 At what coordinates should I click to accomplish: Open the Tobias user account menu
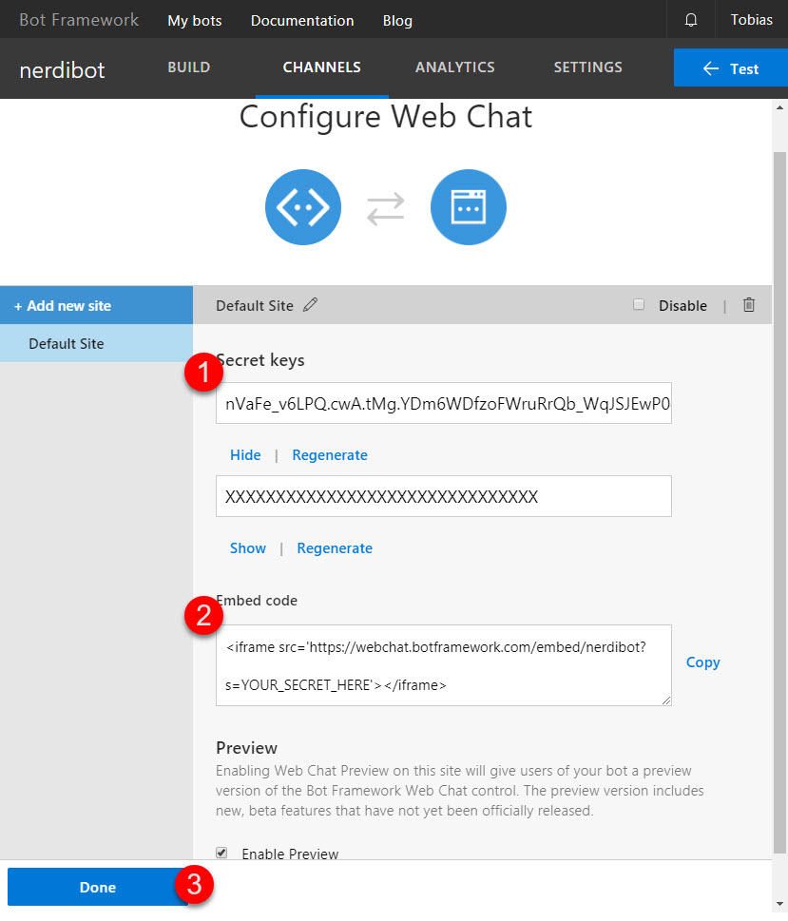(751, 20)
